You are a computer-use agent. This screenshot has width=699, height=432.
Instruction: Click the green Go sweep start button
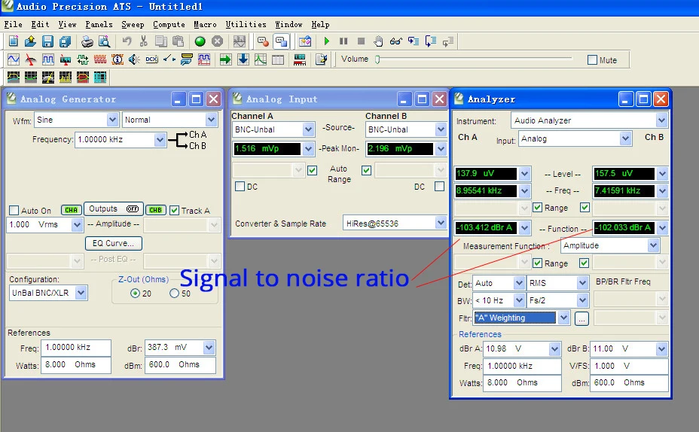(x=200, y=41)
